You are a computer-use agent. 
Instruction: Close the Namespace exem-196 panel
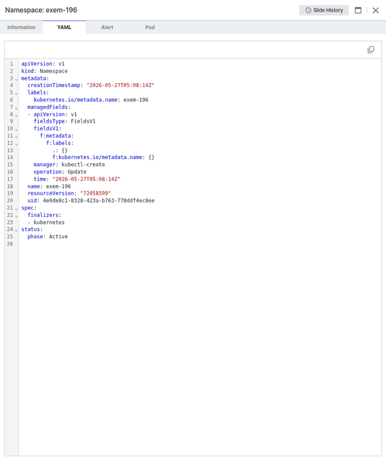pos(376,10)
